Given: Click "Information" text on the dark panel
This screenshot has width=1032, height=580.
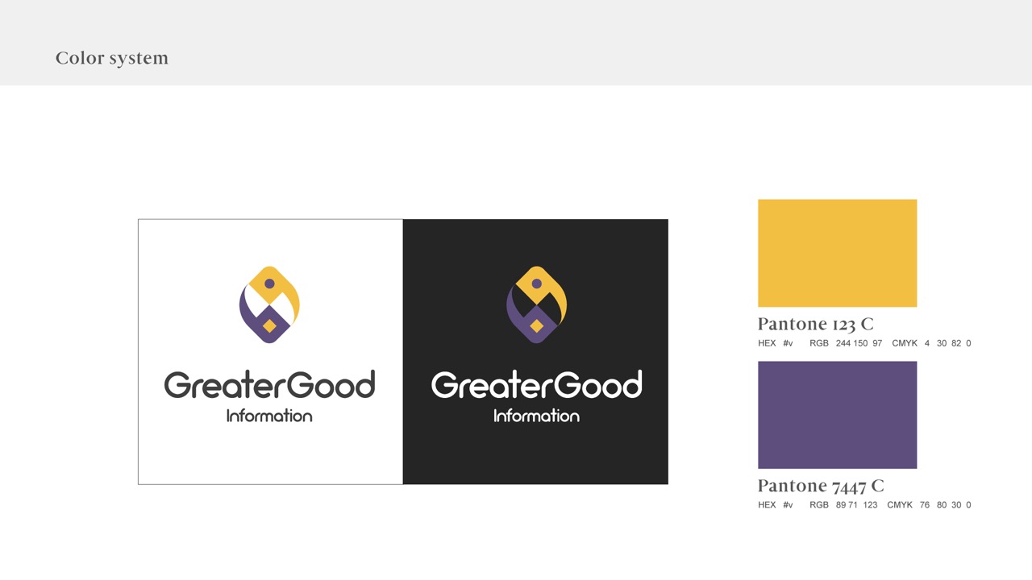Looking at the screenshot, I should pos(536,416).
